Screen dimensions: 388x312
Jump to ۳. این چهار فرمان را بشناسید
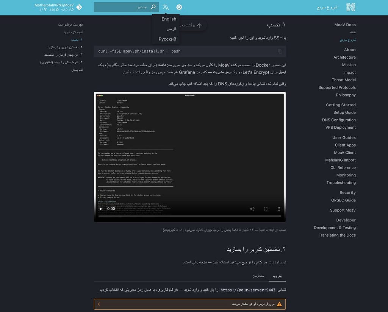click(63, 55)
